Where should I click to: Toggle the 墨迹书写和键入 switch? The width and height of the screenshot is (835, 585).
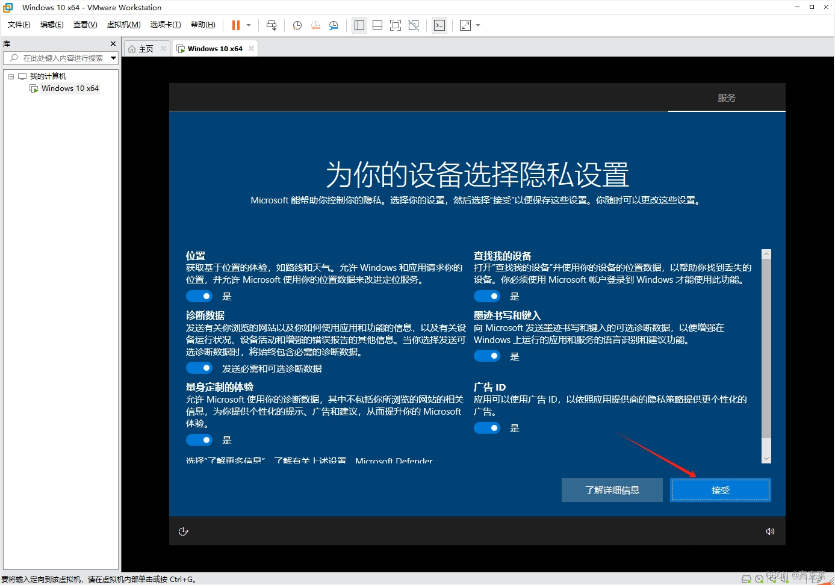487,356
